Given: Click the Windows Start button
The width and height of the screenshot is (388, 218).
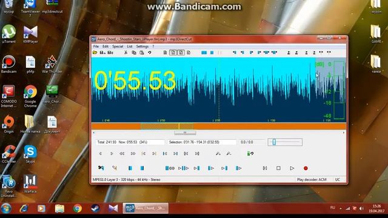Looking at the screenshot, I should point(6,208).
